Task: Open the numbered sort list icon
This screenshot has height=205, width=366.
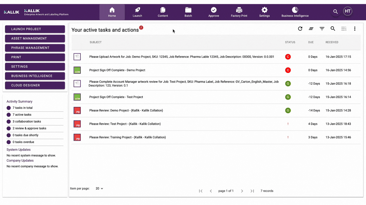Action: (x=343, y=28)
